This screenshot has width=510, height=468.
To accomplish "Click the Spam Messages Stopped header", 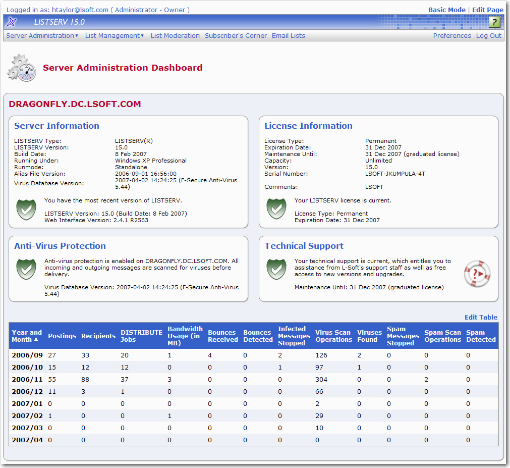I will pyautogui.click(x=403, y=336).
